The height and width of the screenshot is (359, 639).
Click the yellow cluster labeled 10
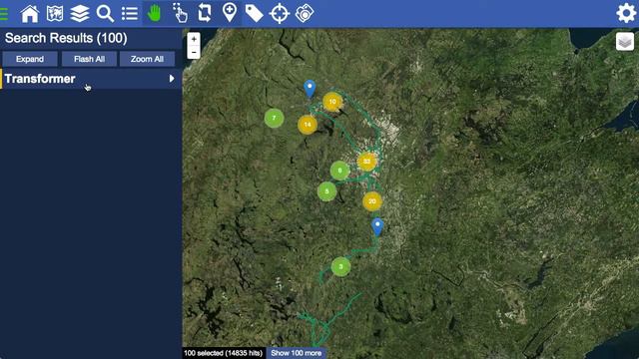[x=332, y=102]
